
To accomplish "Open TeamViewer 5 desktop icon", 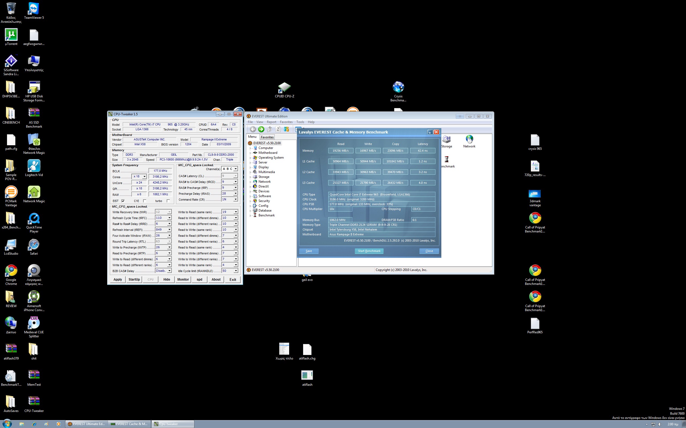I will click(34, 11).
